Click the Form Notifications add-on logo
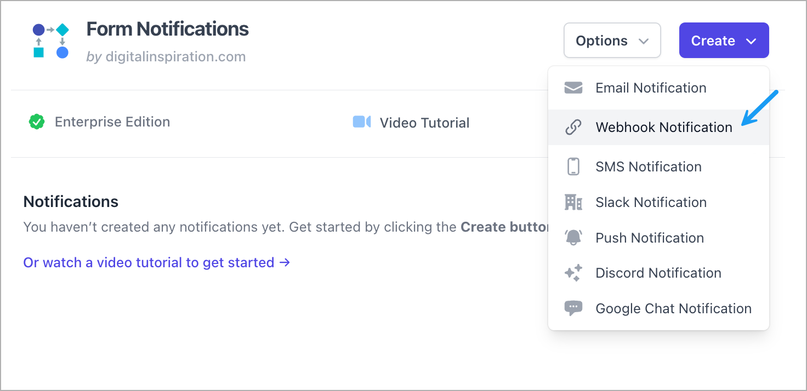 (50, 41)
